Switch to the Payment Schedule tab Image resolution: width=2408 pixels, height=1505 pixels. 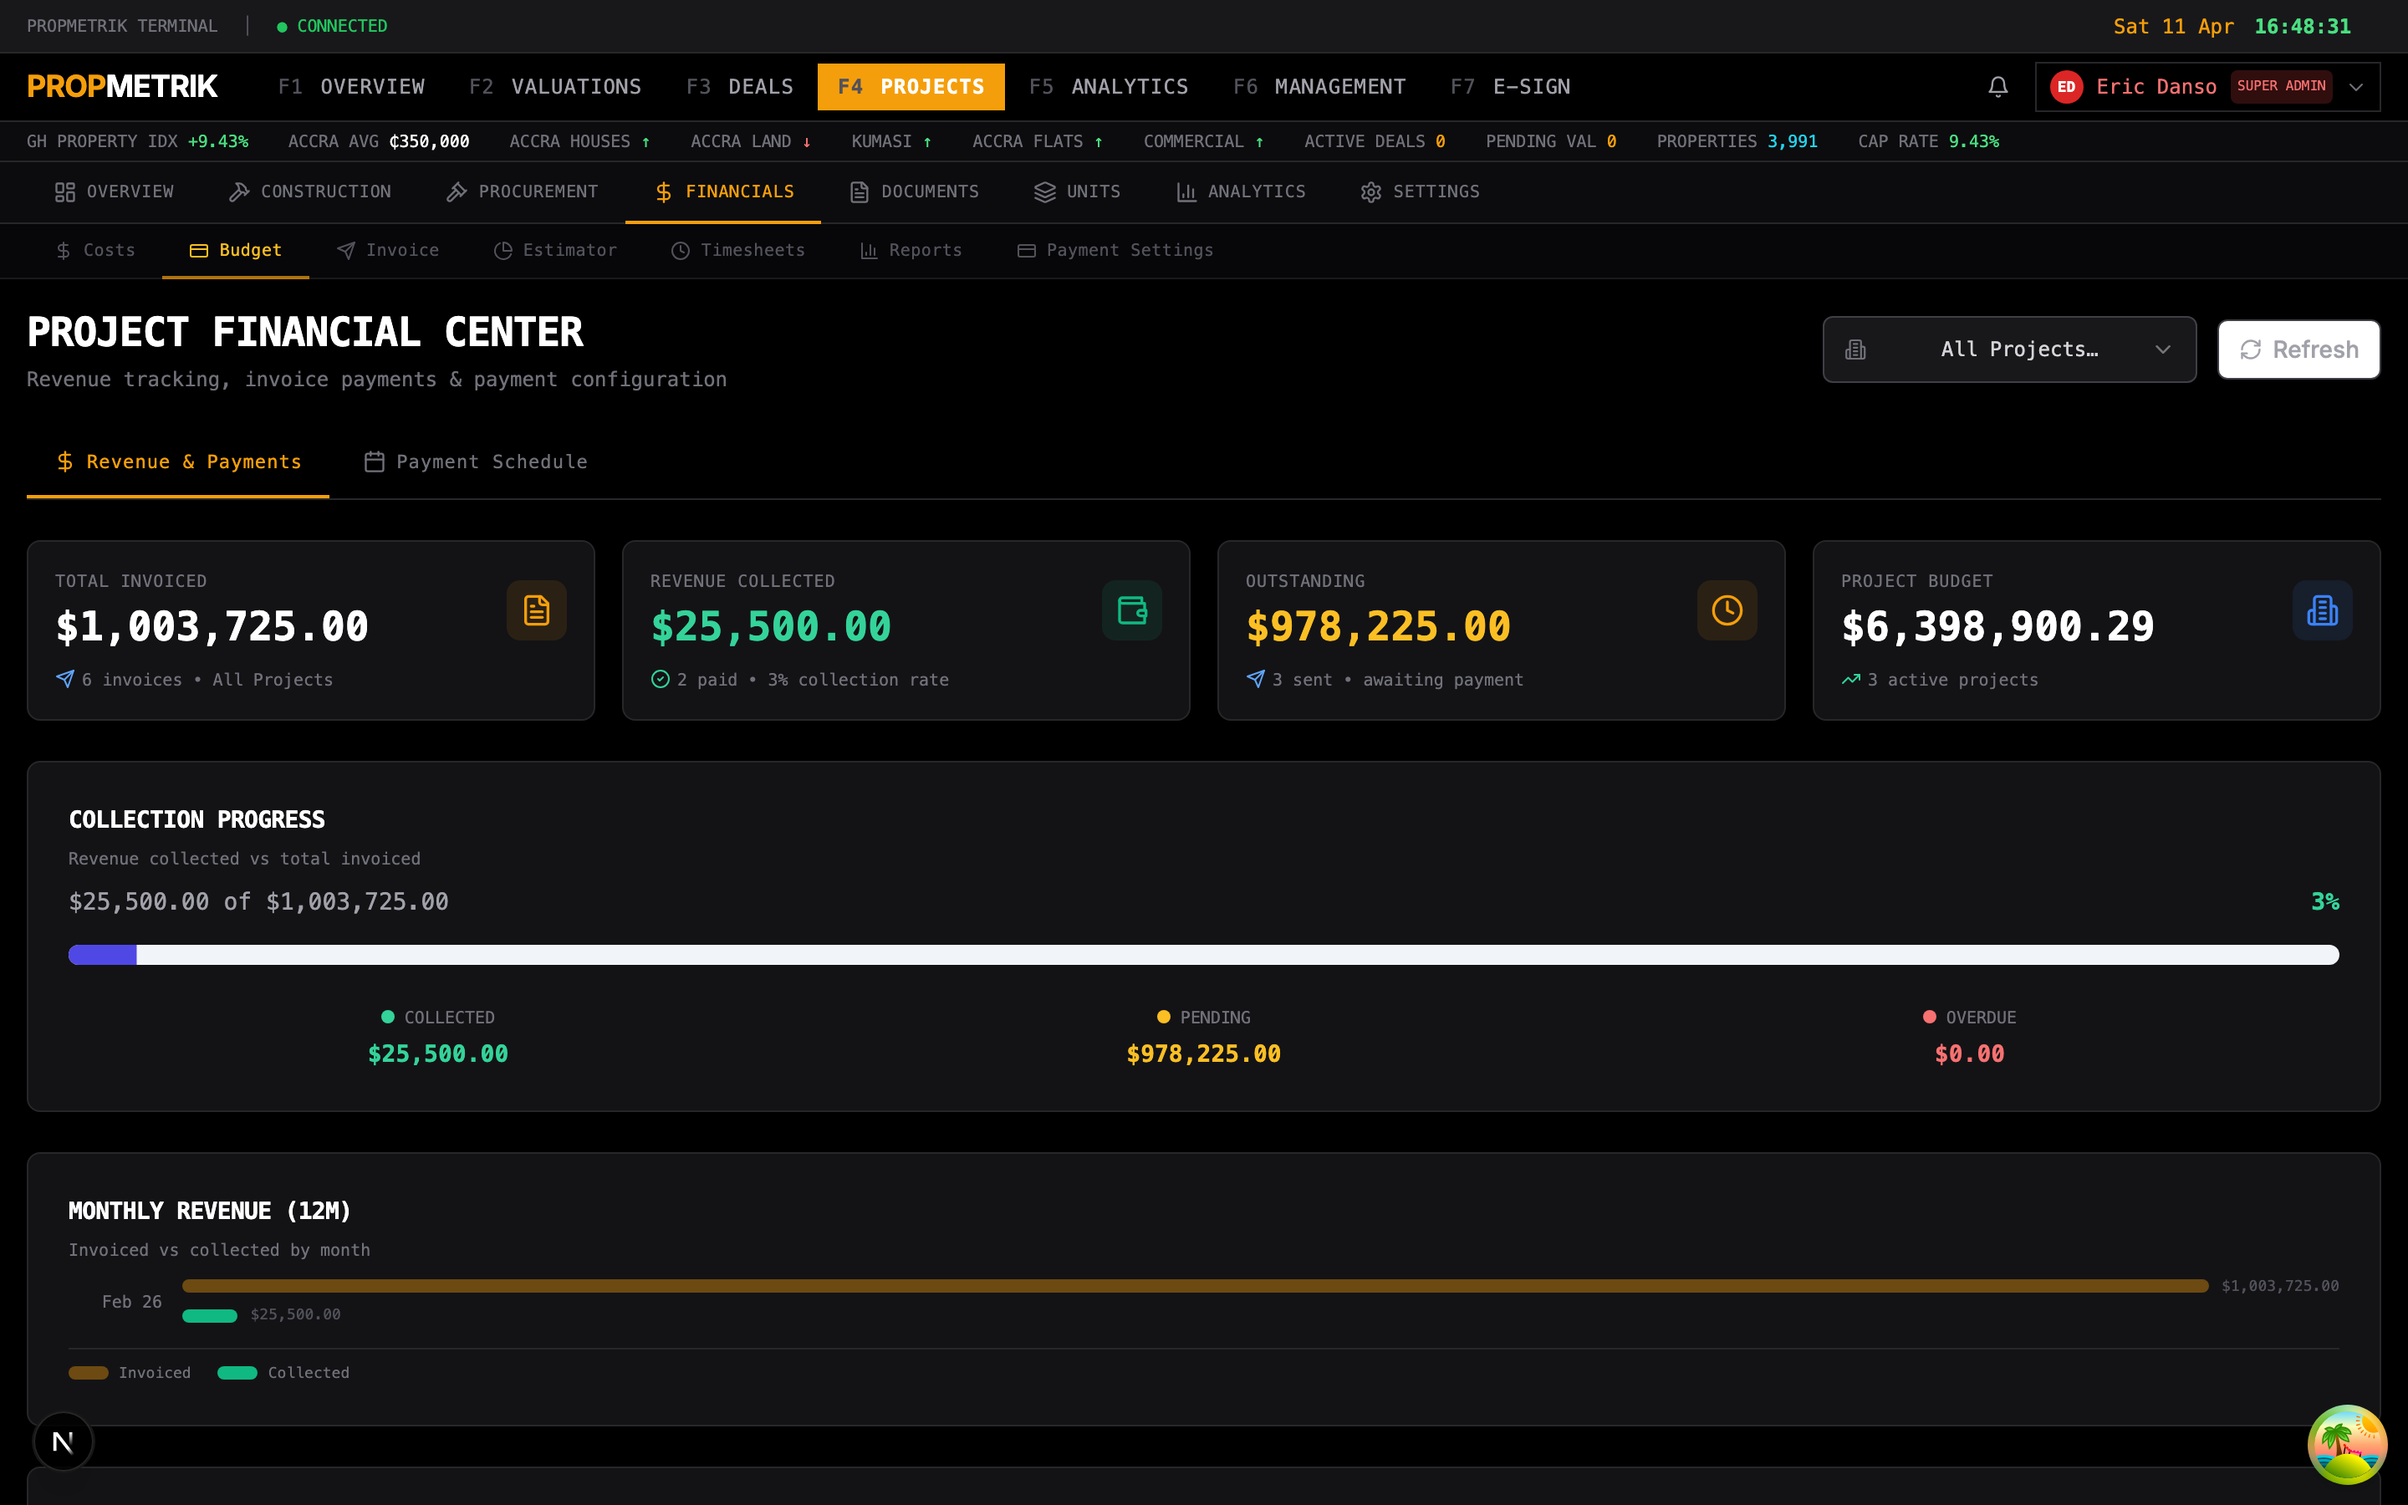[476, 462]
